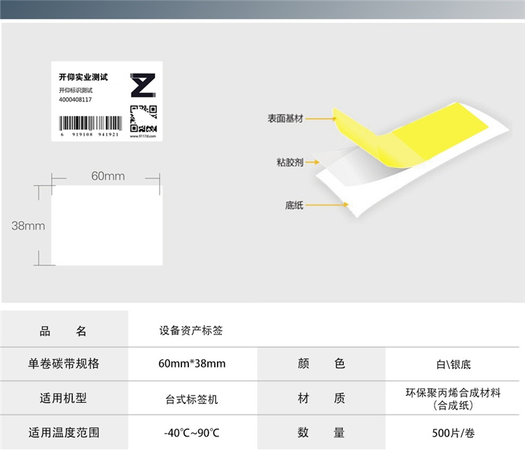Click the 38mm height dimension text
The height and width of the screenshot is (453, 525).
[x=28, y=225]
